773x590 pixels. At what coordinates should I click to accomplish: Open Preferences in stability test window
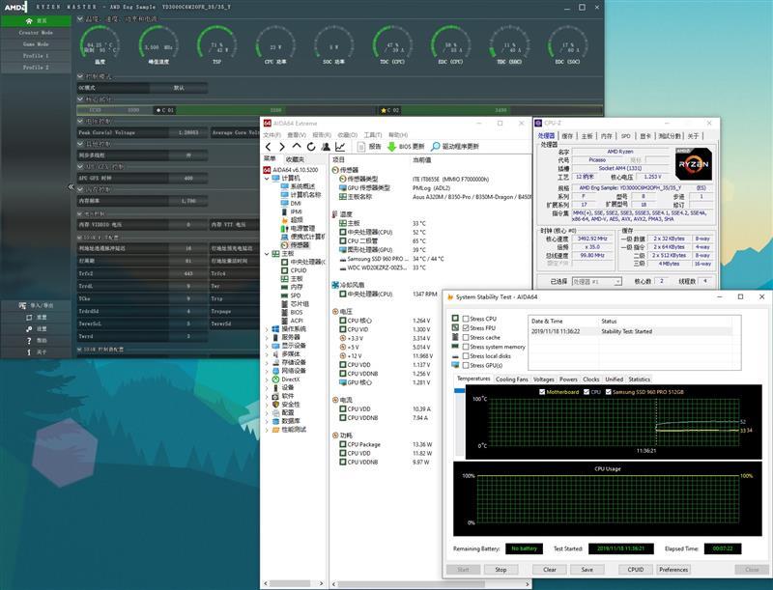[673, 570]
